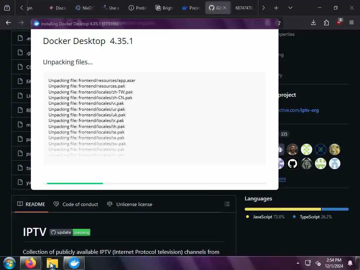
Task: Open the light blue identicon avatar
Action: [x=335, y=164]
